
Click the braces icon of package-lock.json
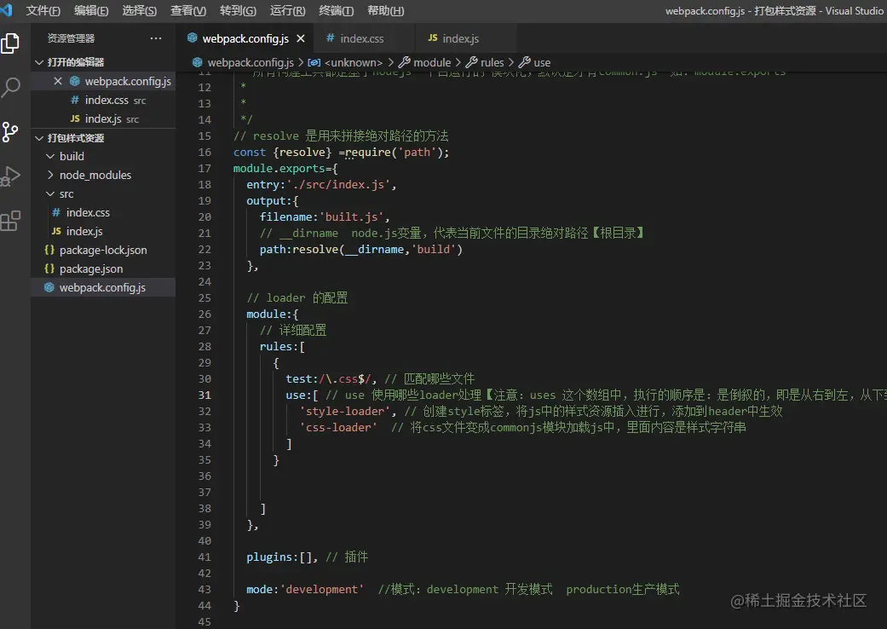[49, 250]
